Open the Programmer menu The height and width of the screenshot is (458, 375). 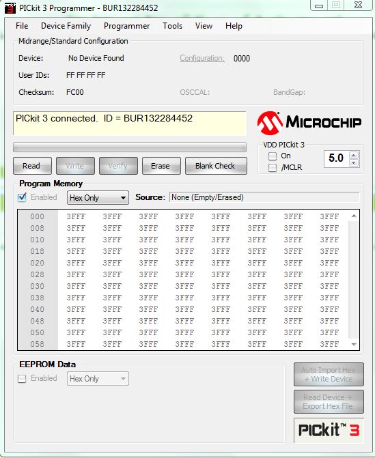coord(126,26)
